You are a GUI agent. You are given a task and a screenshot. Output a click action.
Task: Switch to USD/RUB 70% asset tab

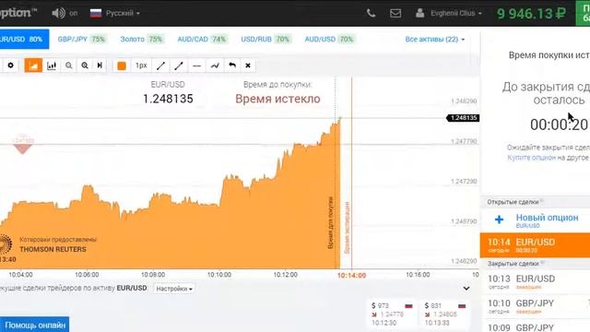(x=265, y=39)
